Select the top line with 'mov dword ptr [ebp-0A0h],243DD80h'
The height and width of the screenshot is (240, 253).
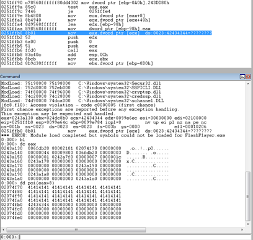[x=85, y=3]
